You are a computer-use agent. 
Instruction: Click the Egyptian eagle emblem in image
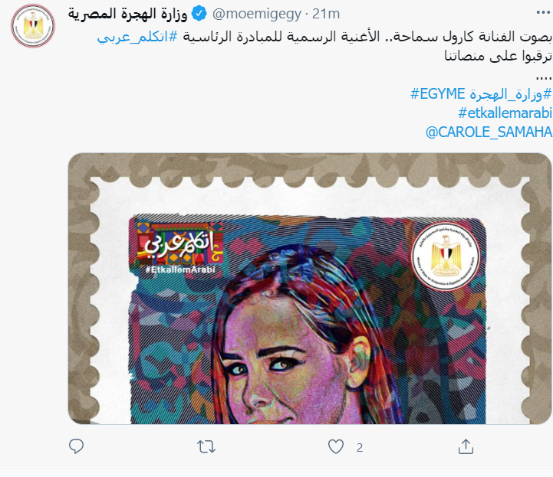pos(446,256)
